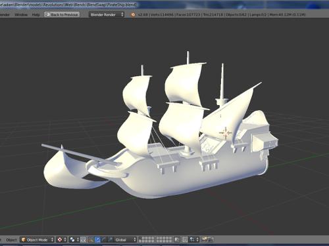The width and height of the screenshot is (329, 246).
Task: Open the snap element dropdown
Action: click(x=193, y=240)
